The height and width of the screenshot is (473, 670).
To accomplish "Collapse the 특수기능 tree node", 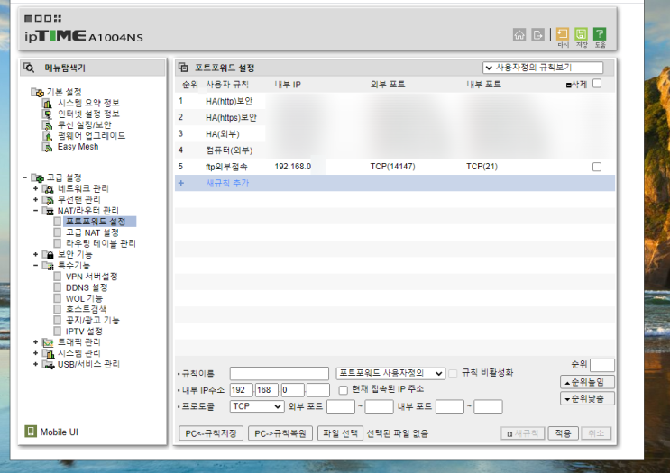I will [35, 266].
